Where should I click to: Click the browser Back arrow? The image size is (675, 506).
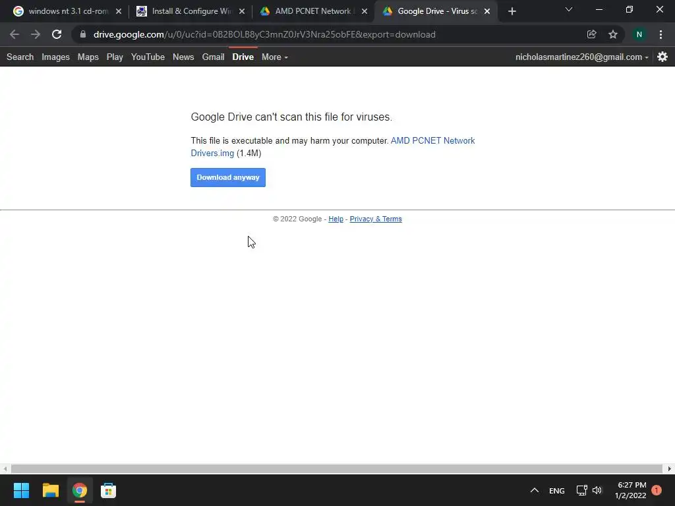click(x=15, y=34)
